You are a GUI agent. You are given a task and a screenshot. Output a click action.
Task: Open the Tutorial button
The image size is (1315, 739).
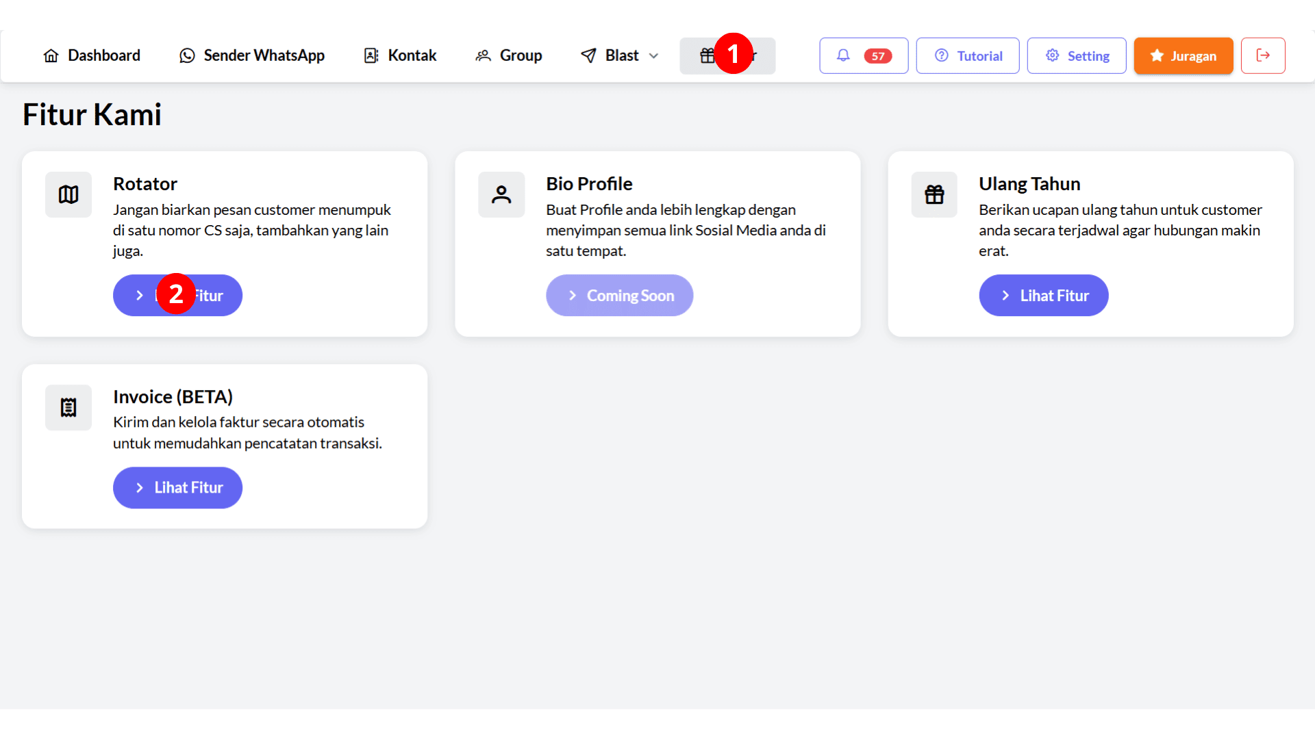click(x=968, y=55)
